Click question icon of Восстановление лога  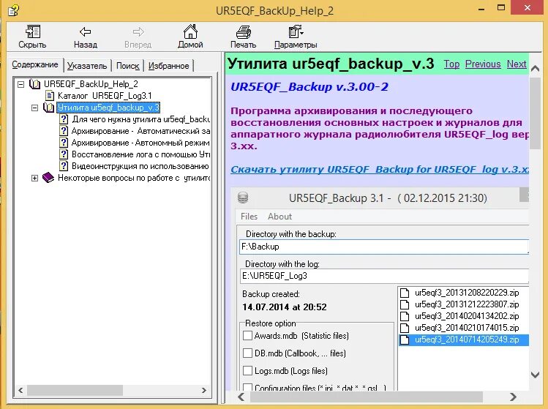[x=63, y=154]
